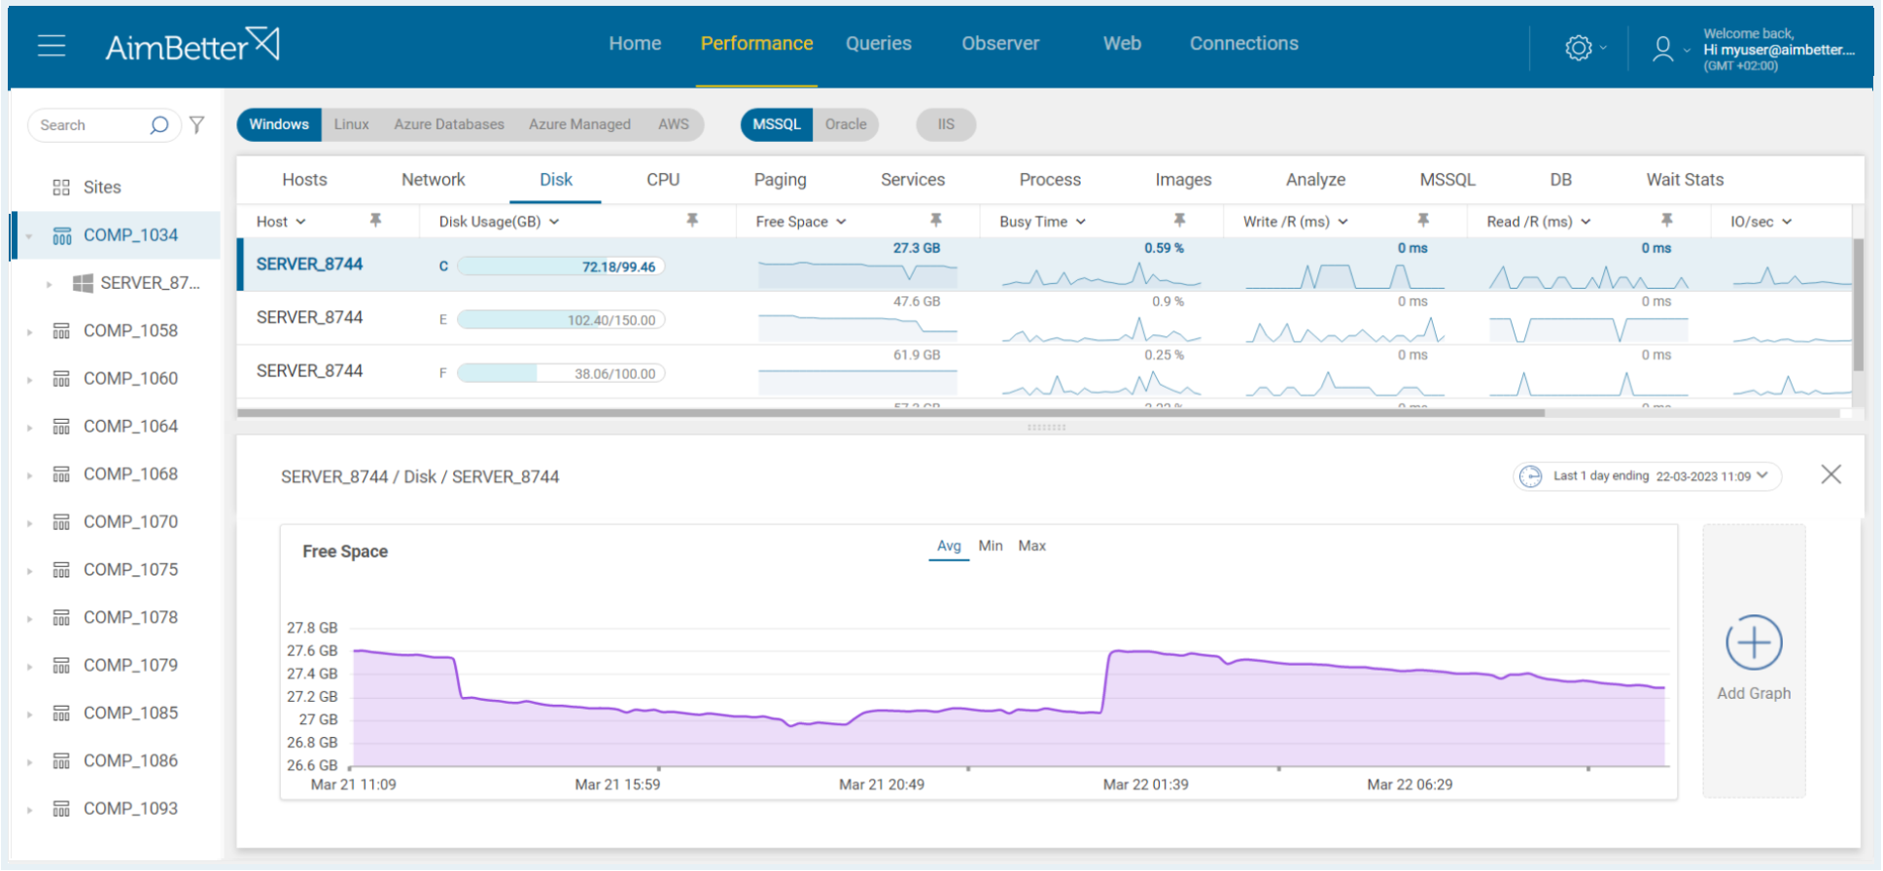
Task: Open the Sites link in sidebar
Action: pos(102,188)
